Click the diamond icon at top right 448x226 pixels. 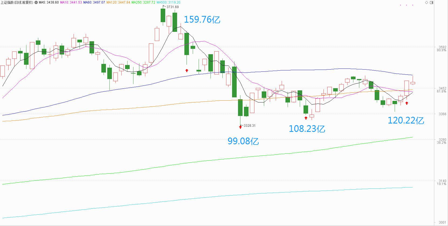[x=426, y=2]
